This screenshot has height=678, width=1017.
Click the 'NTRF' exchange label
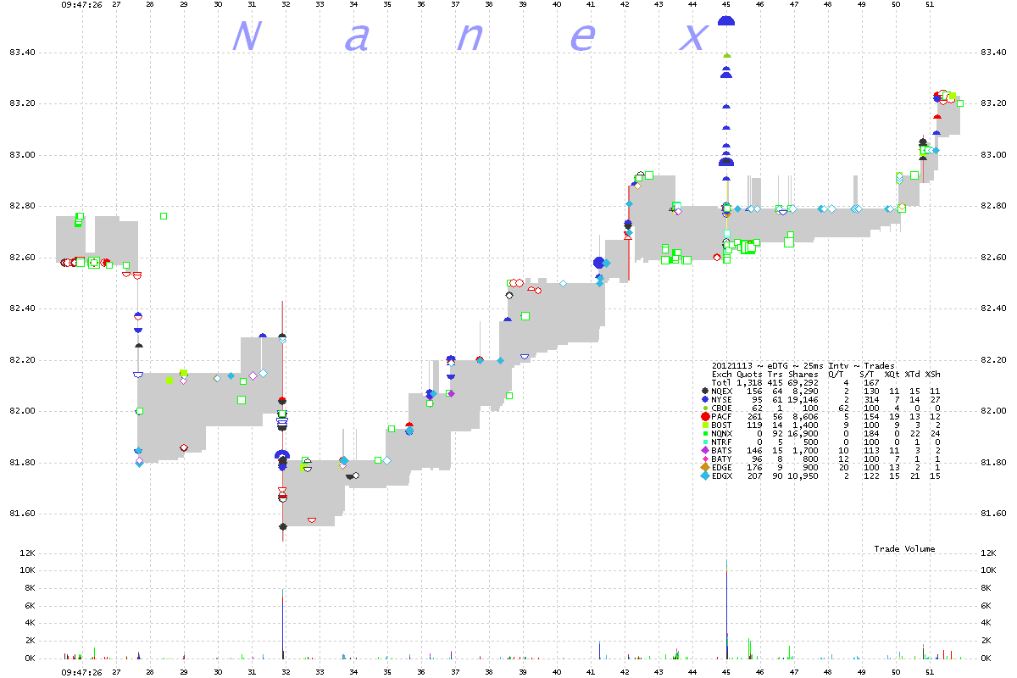click(721, 442)
